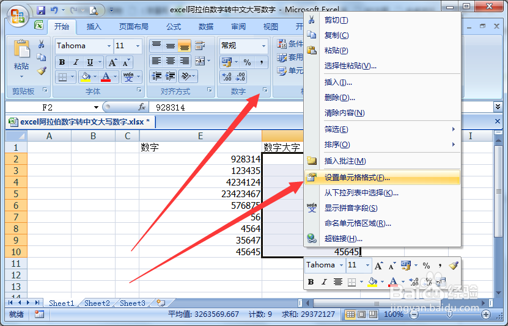Toggle wrap text in the 对齐方式 group

click(200, 46)
